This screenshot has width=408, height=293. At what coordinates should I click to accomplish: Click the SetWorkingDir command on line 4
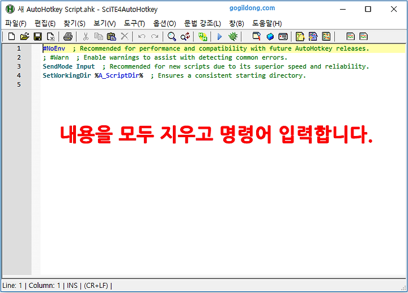(67, 75)
